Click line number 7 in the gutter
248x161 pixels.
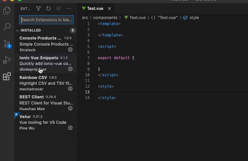click(88, 58)
